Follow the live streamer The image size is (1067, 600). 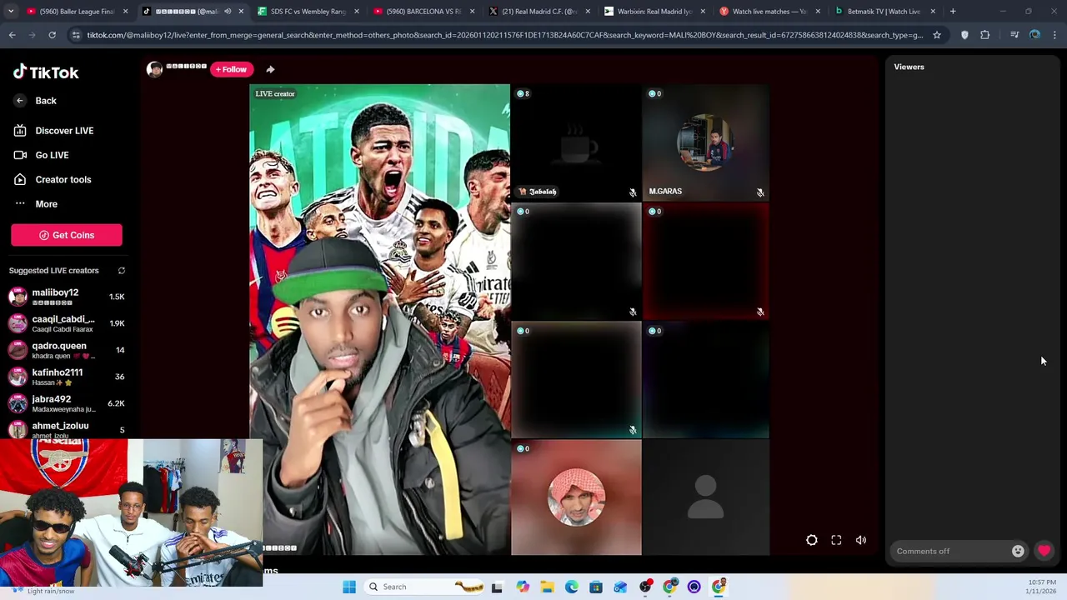point(231,69)
